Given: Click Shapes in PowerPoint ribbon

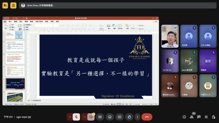Looking at the screenshot, I should (115, 27).
